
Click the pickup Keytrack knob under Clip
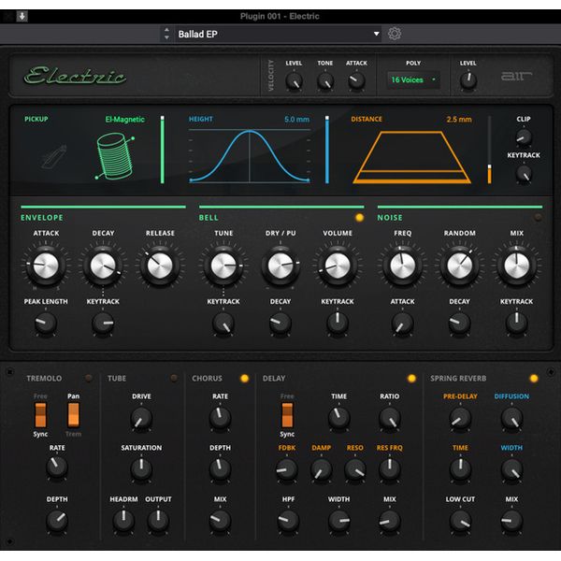point(524,174)
